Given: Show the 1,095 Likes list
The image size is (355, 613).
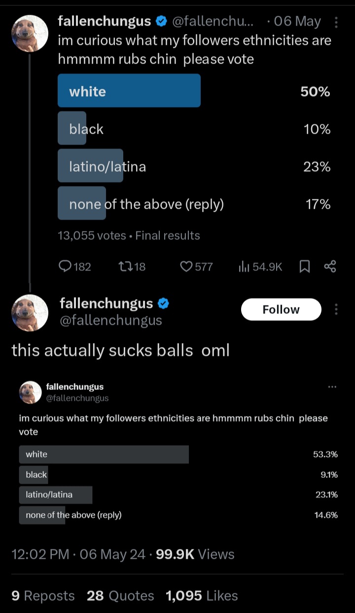Looking at the screenshot, I should coord(202,596).
